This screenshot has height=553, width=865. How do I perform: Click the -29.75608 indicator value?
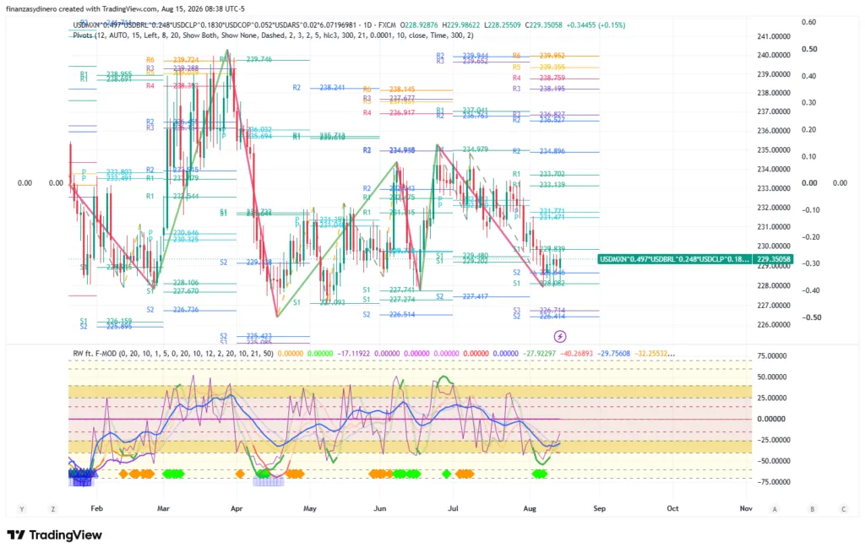[x=613, y=354]
